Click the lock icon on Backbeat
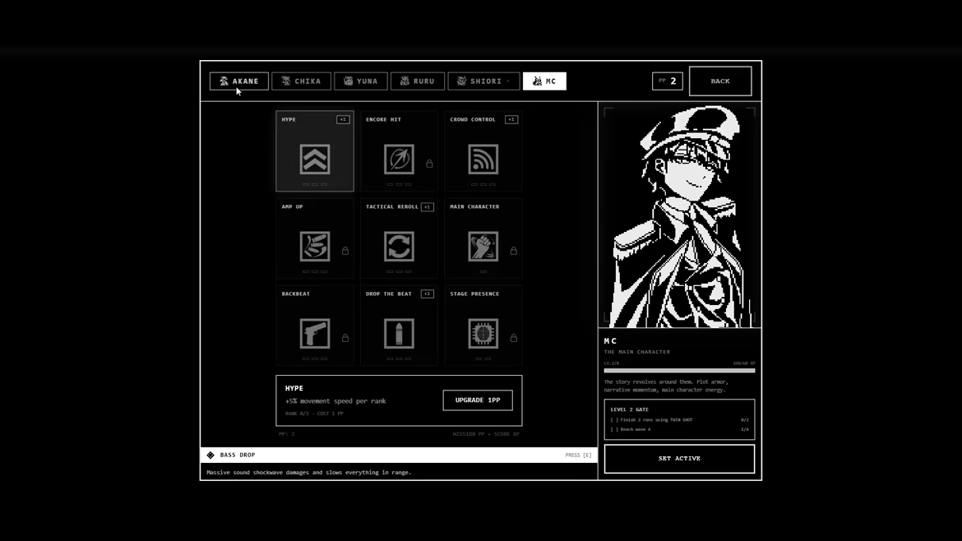 [x=345, y=338]
